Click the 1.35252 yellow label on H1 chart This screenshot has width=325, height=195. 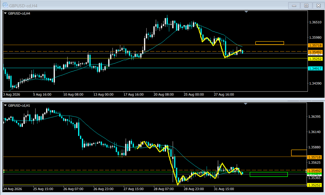[x=315, y=185]
